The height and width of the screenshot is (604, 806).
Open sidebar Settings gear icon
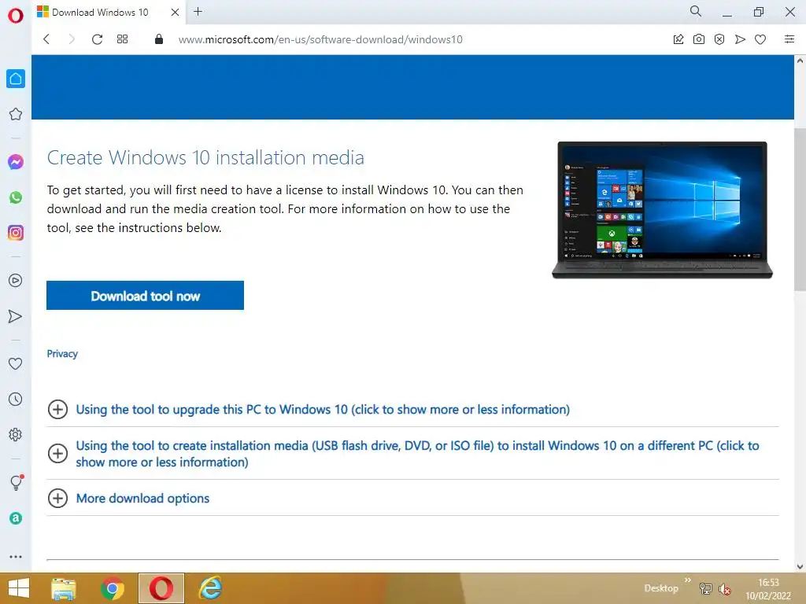[x=16, y=434]
